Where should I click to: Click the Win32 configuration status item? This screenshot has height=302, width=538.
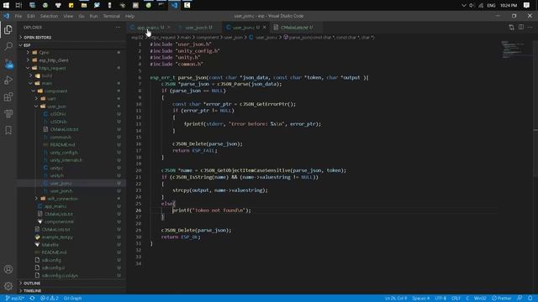[480, 299]
